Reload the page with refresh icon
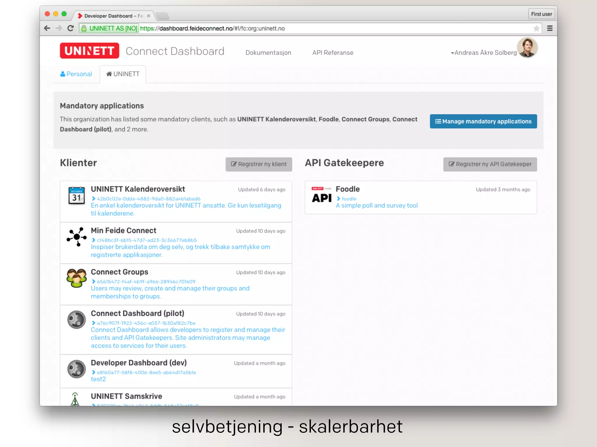The image size is (597, 447). point(70,28)
